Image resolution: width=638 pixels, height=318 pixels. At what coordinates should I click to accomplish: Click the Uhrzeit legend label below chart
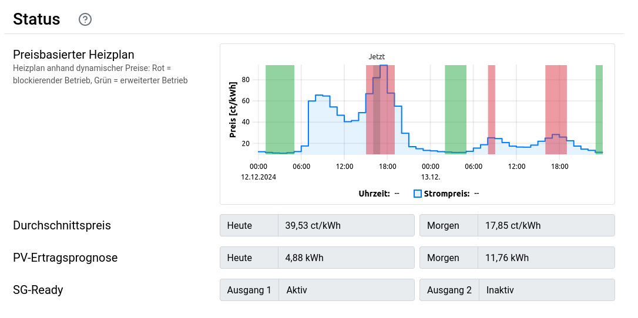[374, 194]
